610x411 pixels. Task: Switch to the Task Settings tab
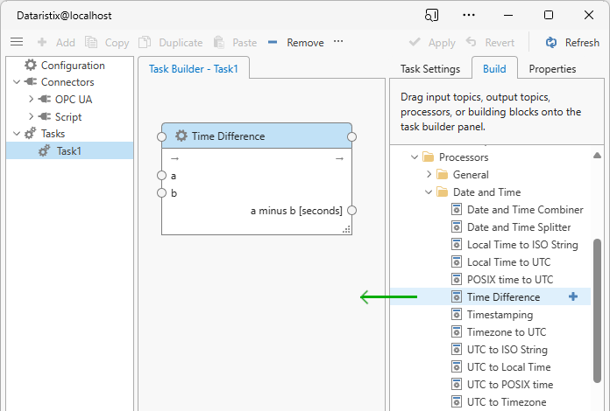(x=429, y=69)
